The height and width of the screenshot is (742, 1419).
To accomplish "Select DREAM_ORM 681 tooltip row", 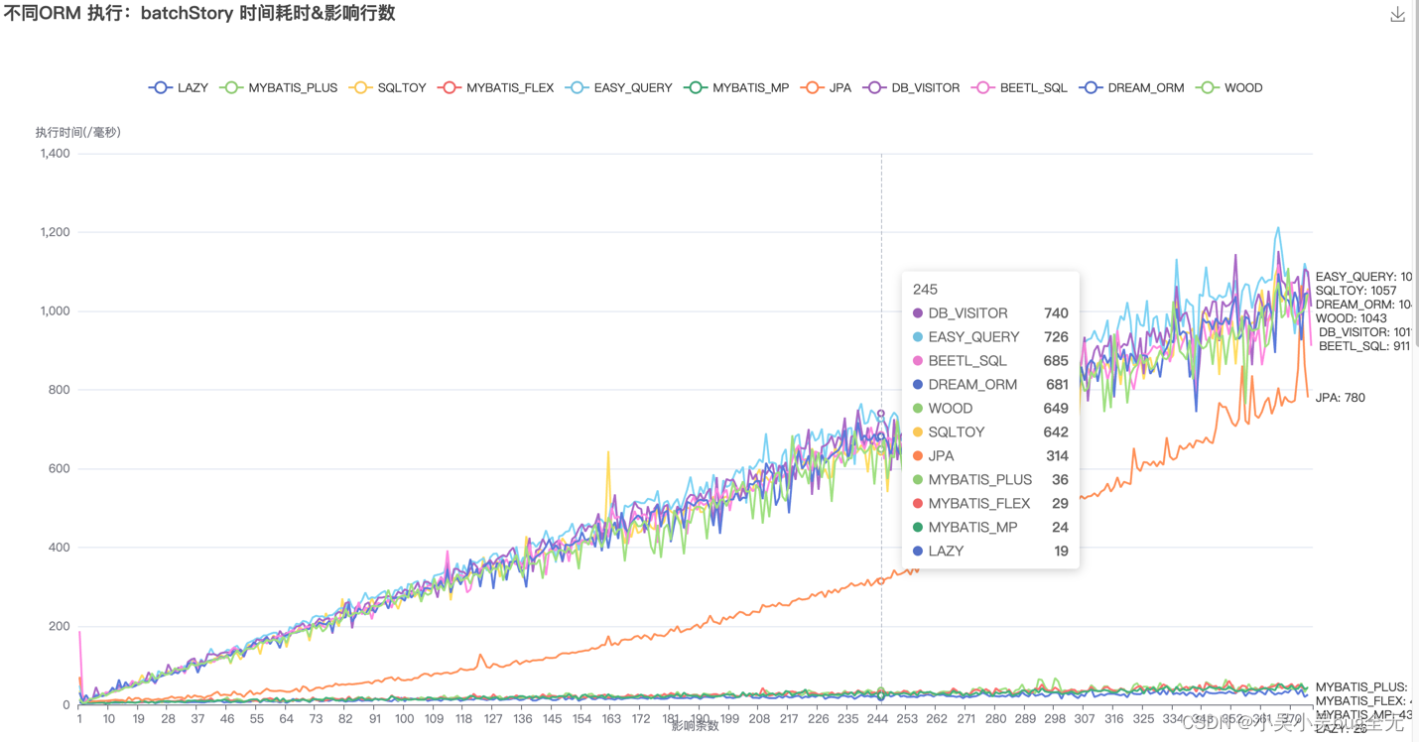I will pos(990,385).
